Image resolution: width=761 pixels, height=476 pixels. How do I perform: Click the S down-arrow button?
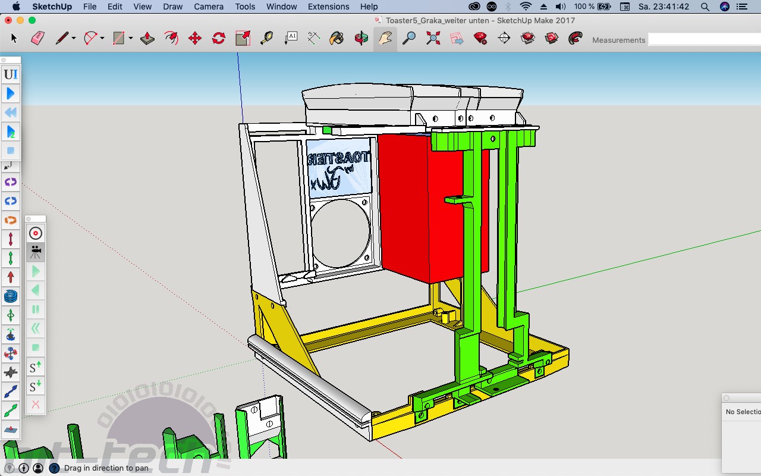(36, 386)
